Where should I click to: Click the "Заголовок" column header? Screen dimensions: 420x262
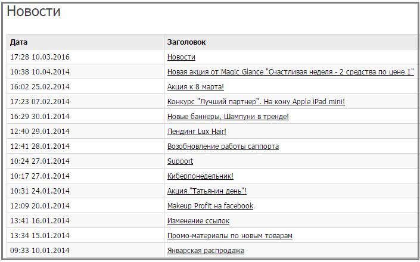186,42
